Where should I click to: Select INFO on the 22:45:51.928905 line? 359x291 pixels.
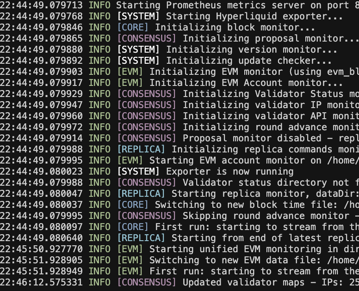pyautogui.click(x=99, y=261)
